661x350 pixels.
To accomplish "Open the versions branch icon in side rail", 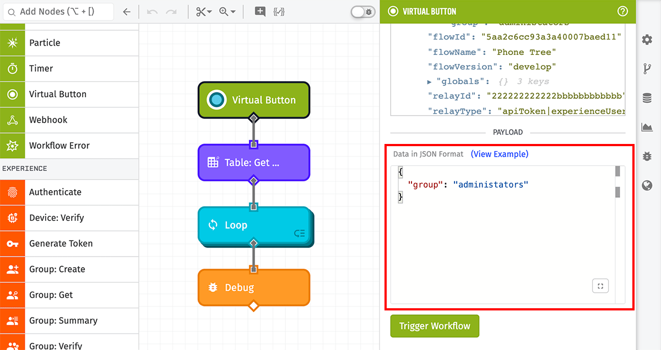I will 647,69.
